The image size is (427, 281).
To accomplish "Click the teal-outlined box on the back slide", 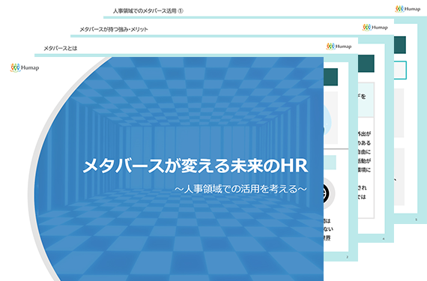I will 400,70.
